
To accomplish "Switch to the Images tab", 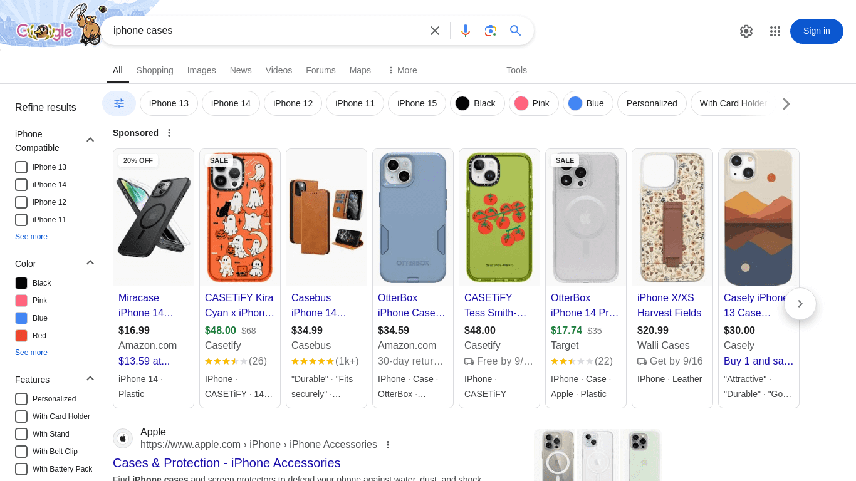I will 201,70.
